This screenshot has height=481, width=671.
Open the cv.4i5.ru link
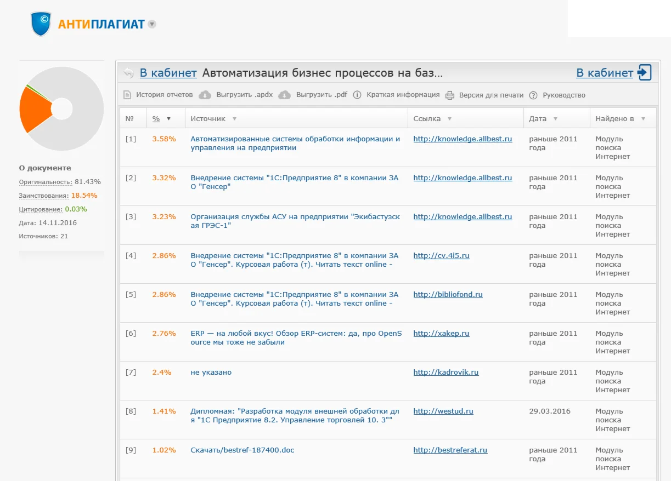coord(441,255)
